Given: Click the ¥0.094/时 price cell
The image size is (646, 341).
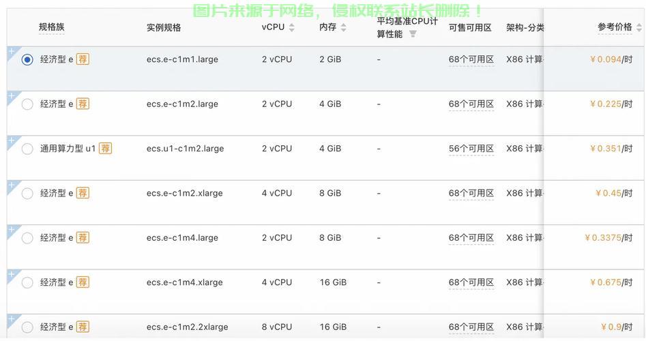Looking at the screenshot, I should coord(611,59).
